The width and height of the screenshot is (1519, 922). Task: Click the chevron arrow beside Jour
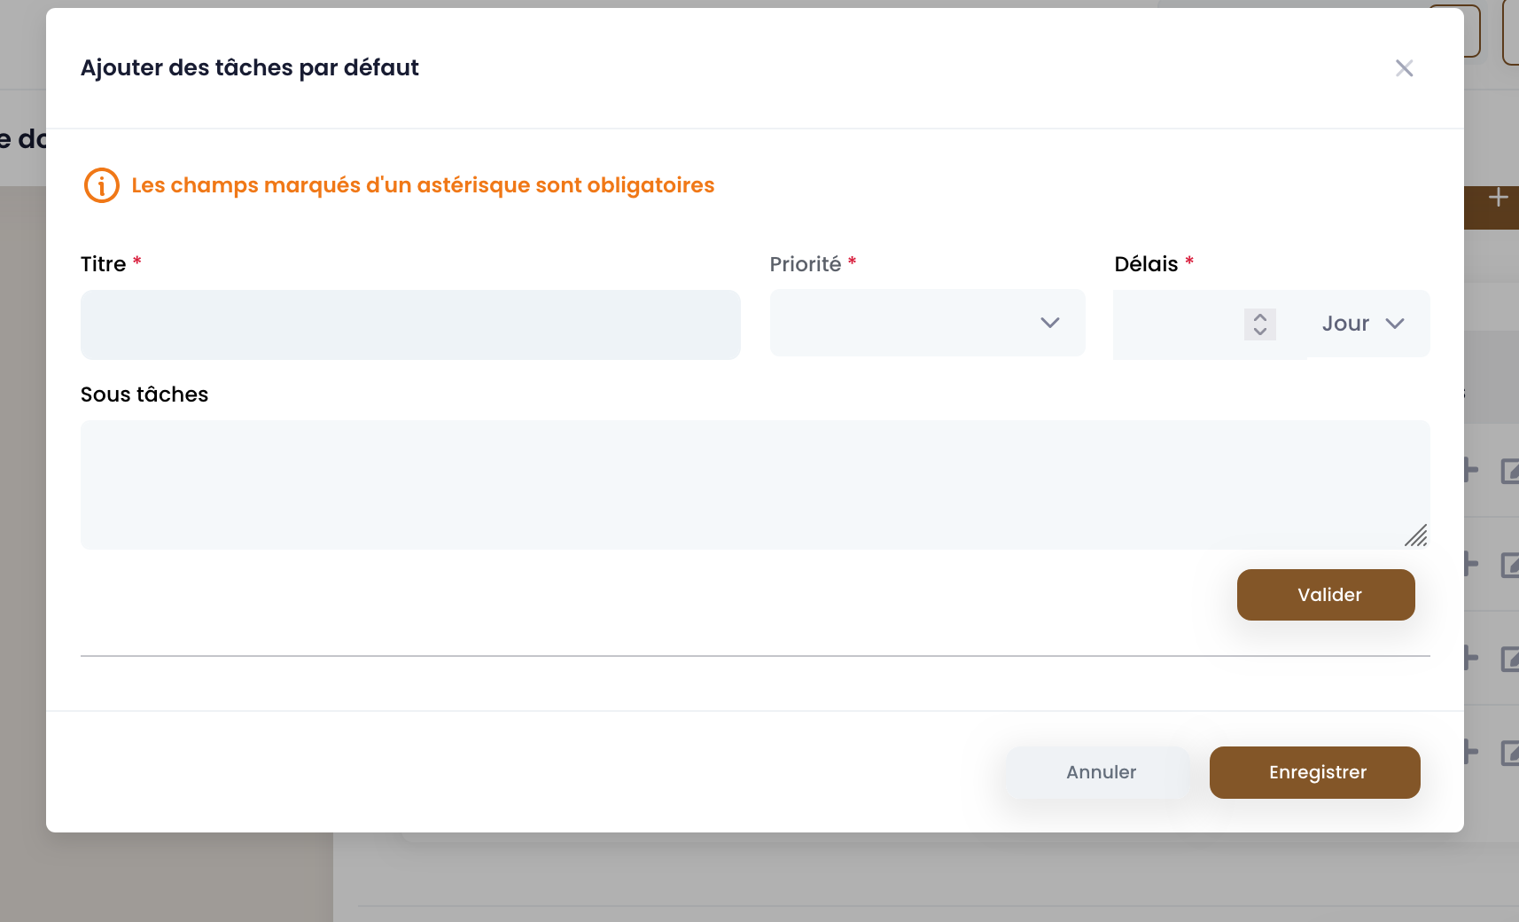coord(1395,324)
